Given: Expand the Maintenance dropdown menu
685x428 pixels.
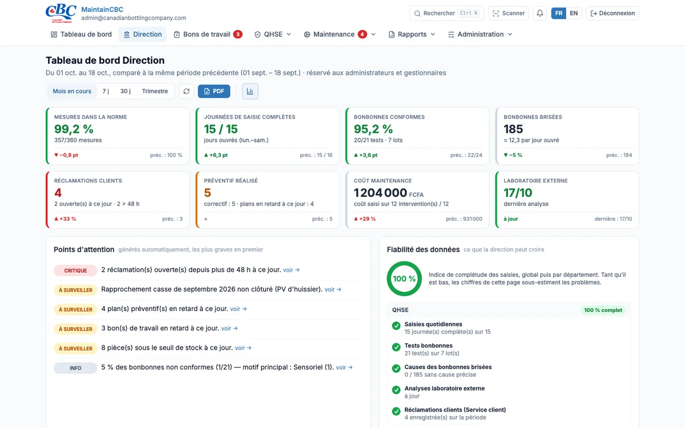Looking at the screenshot, I should [340, 34].
